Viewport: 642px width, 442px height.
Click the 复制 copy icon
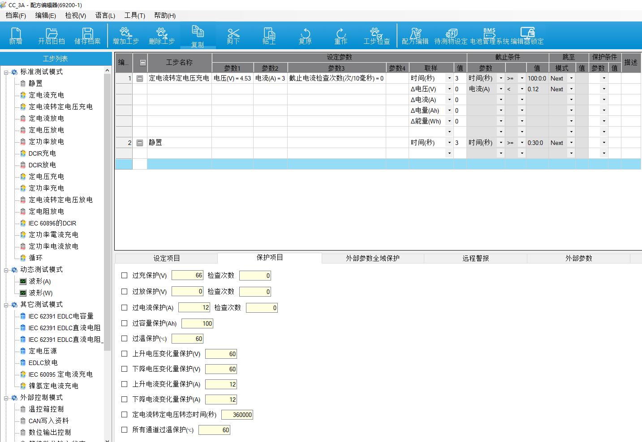coord(198,31)
